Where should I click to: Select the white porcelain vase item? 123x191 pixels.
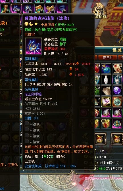(106, 80)
